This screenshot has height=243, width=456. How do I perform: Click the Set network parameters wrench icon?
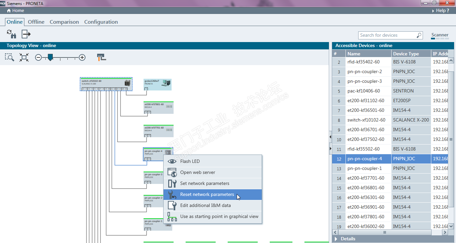click(x=172, y=183)
